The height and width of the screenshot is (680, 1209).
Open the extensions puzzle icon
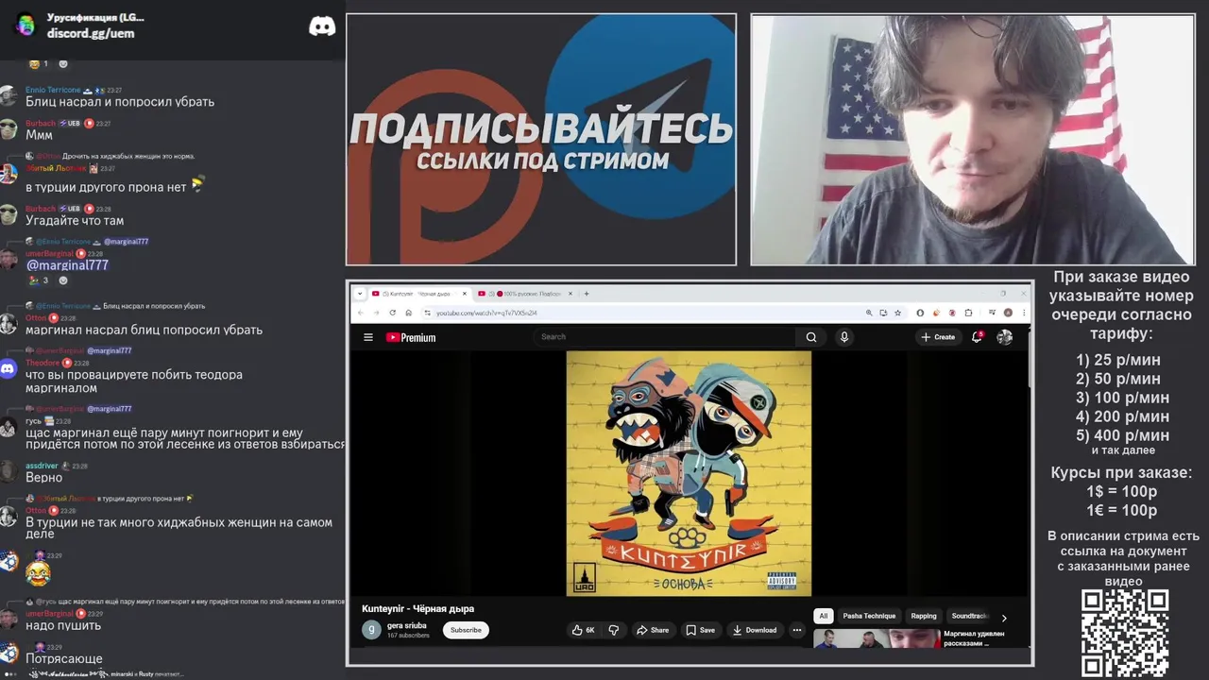(x=969, y=313)
